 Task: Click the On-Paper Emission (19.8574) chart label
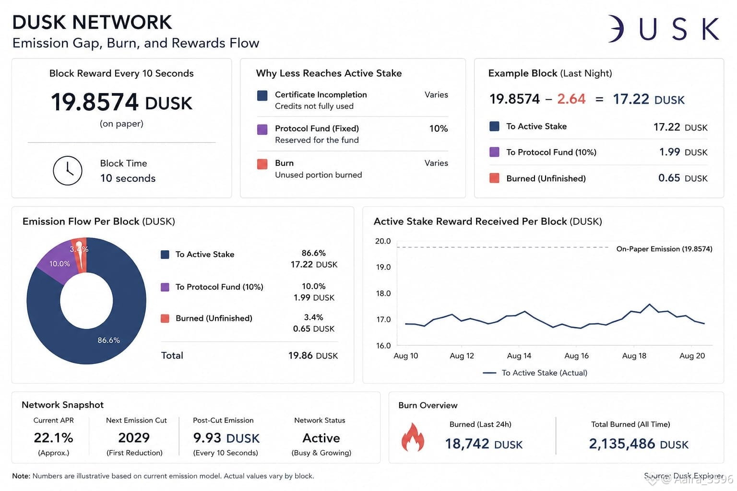pyautogui.click(x=664, y=249)
